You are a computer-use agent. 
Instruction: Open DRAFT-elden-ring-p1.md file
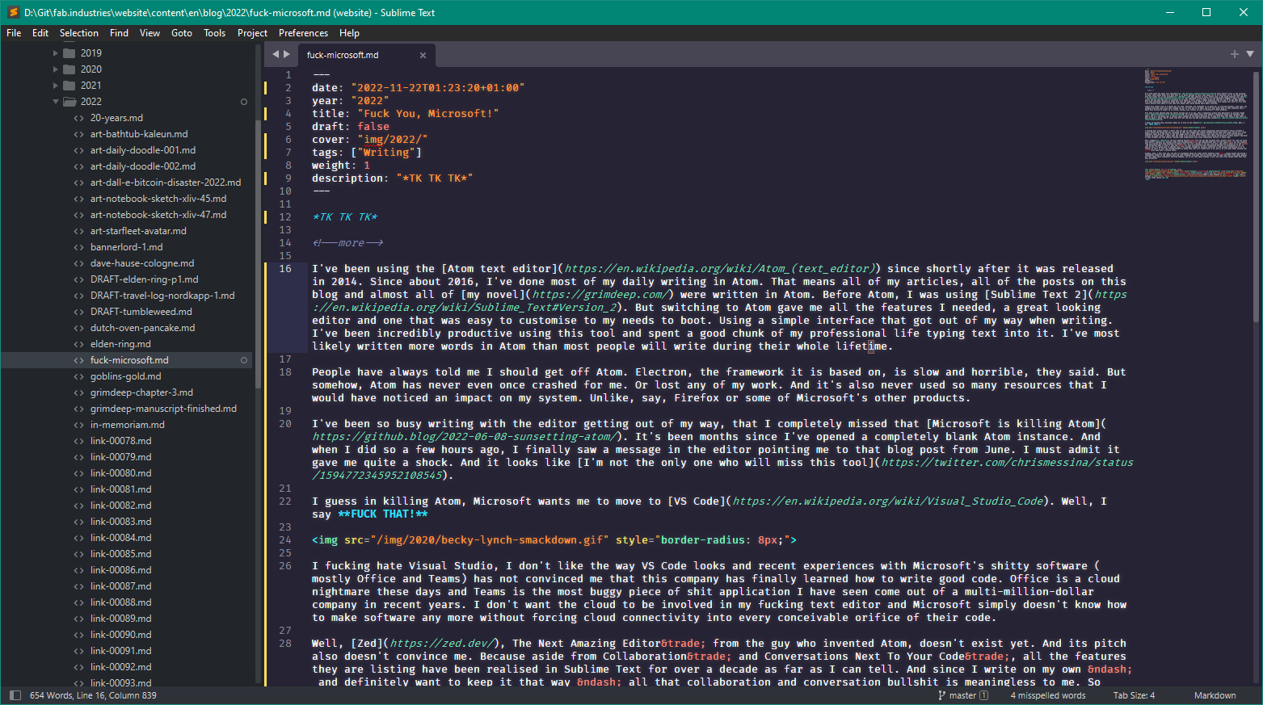[144, 279]
